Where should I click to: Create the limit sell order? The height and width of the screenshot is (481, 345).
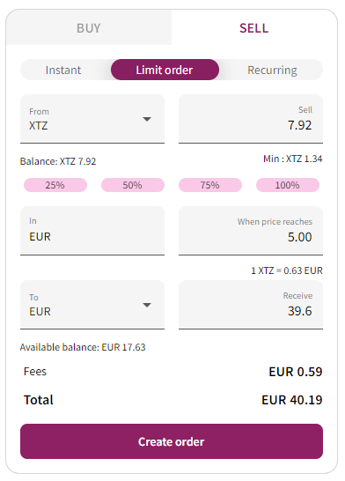click(x=172, y=441)
